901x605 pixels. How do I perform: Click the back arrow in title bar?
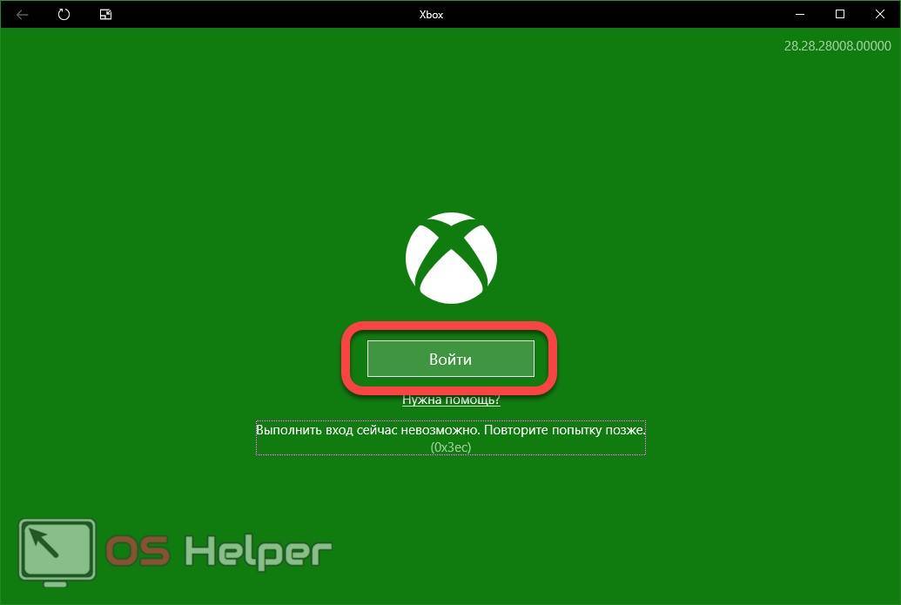[x=23, y=15]
